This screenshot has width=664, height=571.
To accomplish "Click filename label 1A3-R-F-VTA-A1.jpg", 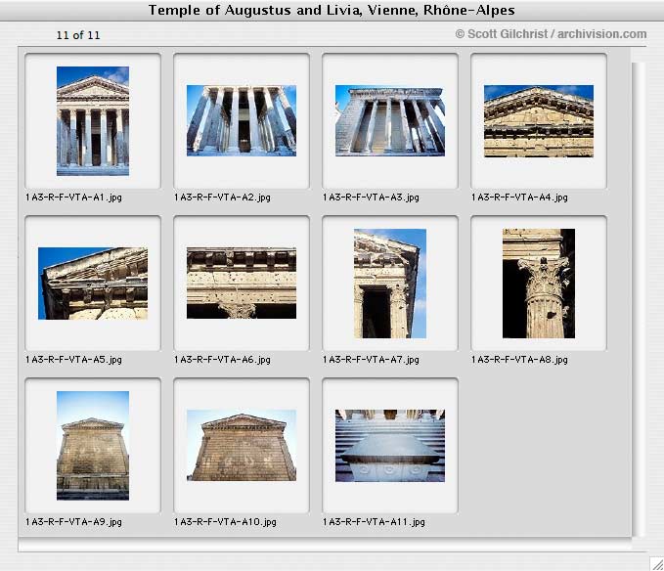I will tap(73, 198).
